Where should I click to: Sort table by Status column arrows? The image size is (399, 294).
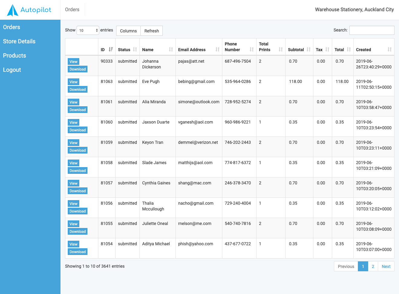[135, 49]
